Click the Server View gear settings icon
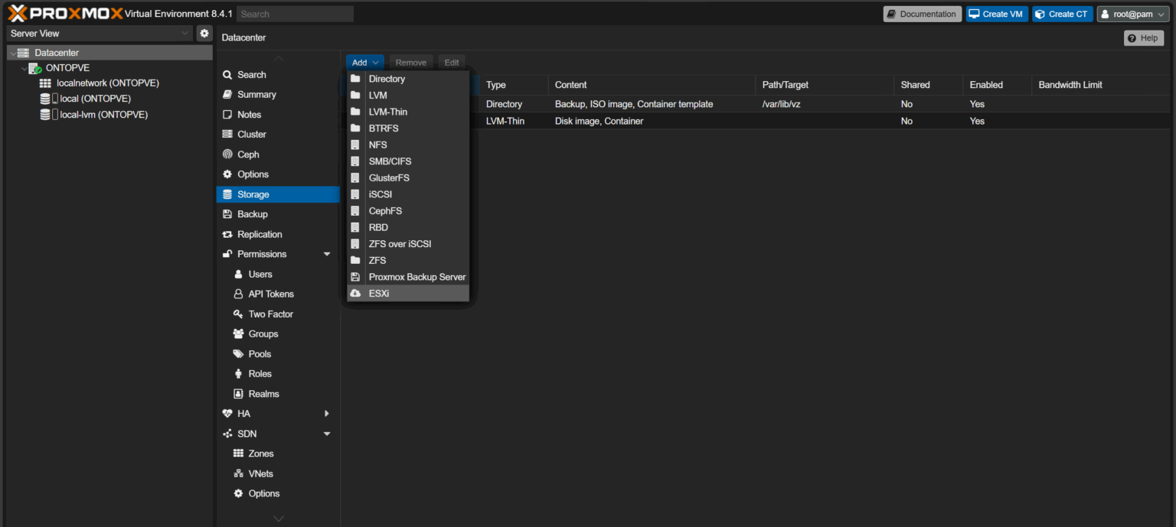This screenshot has height=527, width=1176. 204,34
